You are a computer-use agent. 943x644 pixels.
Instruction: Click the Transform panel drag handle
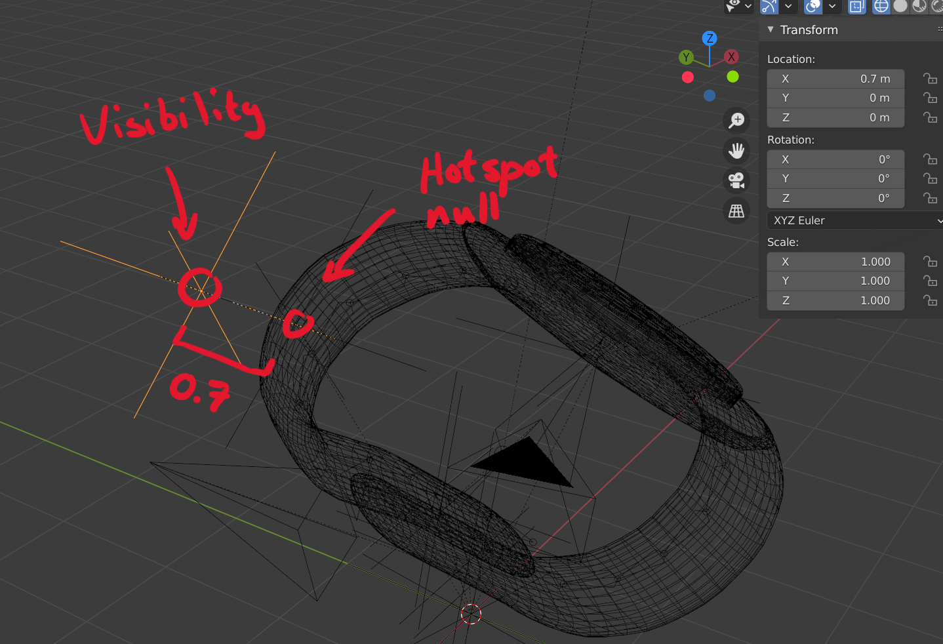[x=939, y=30]
